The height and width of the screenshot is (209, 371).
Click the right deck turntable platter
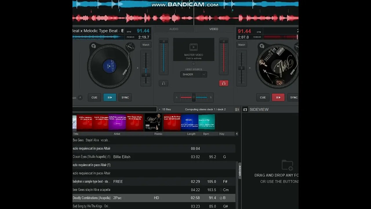click(277, 66)
